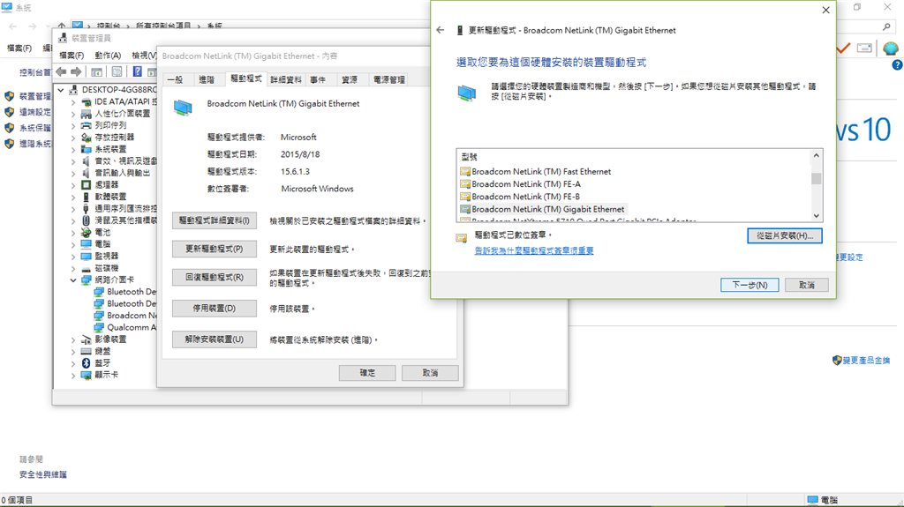Screen dimensions: 904x507
Task: Click show/hide console tree toolbar icon
Action: pyautogui.click(x=97, y=72)
